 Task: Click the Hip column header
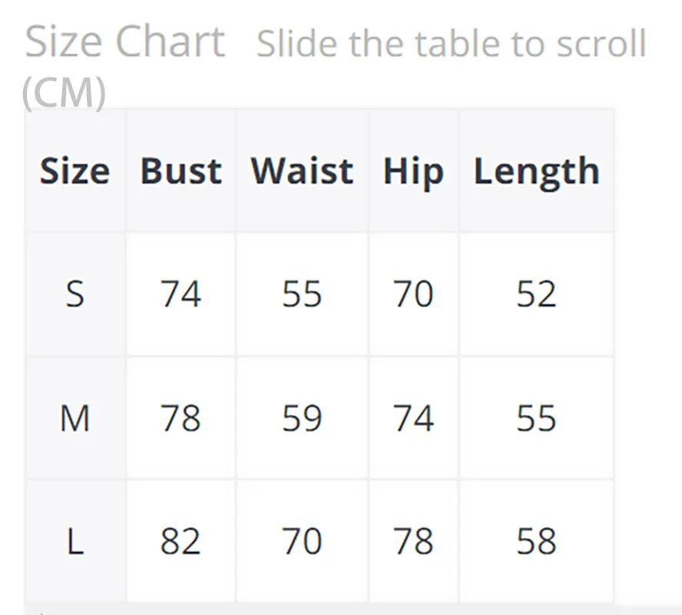[x=413, y=171]
